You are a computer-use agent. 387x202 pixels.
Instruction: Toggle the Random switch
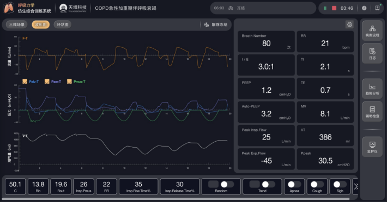pyautogui.click(x=221, y=184)
